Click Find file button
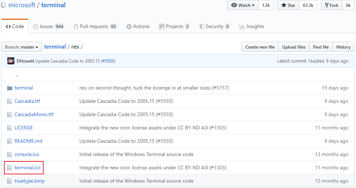This screenshot has width=356, height=188. click(x=321, y=47)
